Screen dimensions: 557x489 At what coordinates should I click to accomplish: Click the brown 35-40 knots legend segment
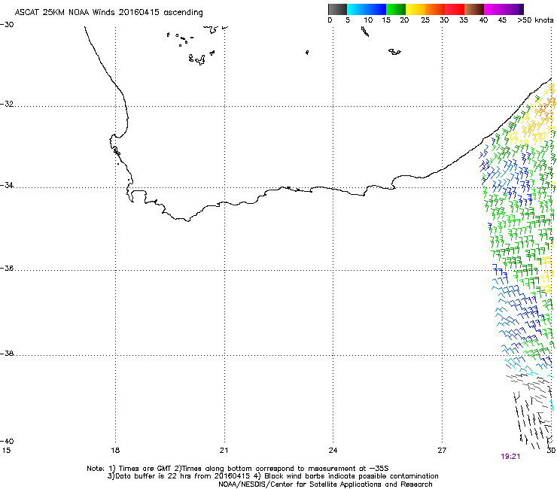[474, 9]
